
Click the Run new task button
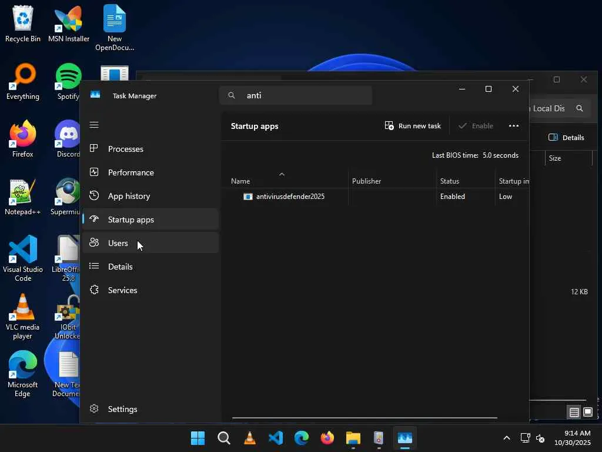pos(413,126)
